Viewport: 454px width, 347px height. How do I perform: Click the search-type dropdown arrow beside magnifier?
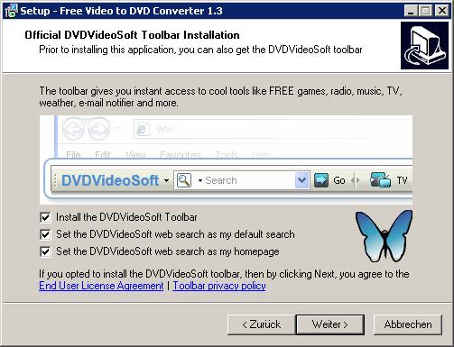coord(199,180)
